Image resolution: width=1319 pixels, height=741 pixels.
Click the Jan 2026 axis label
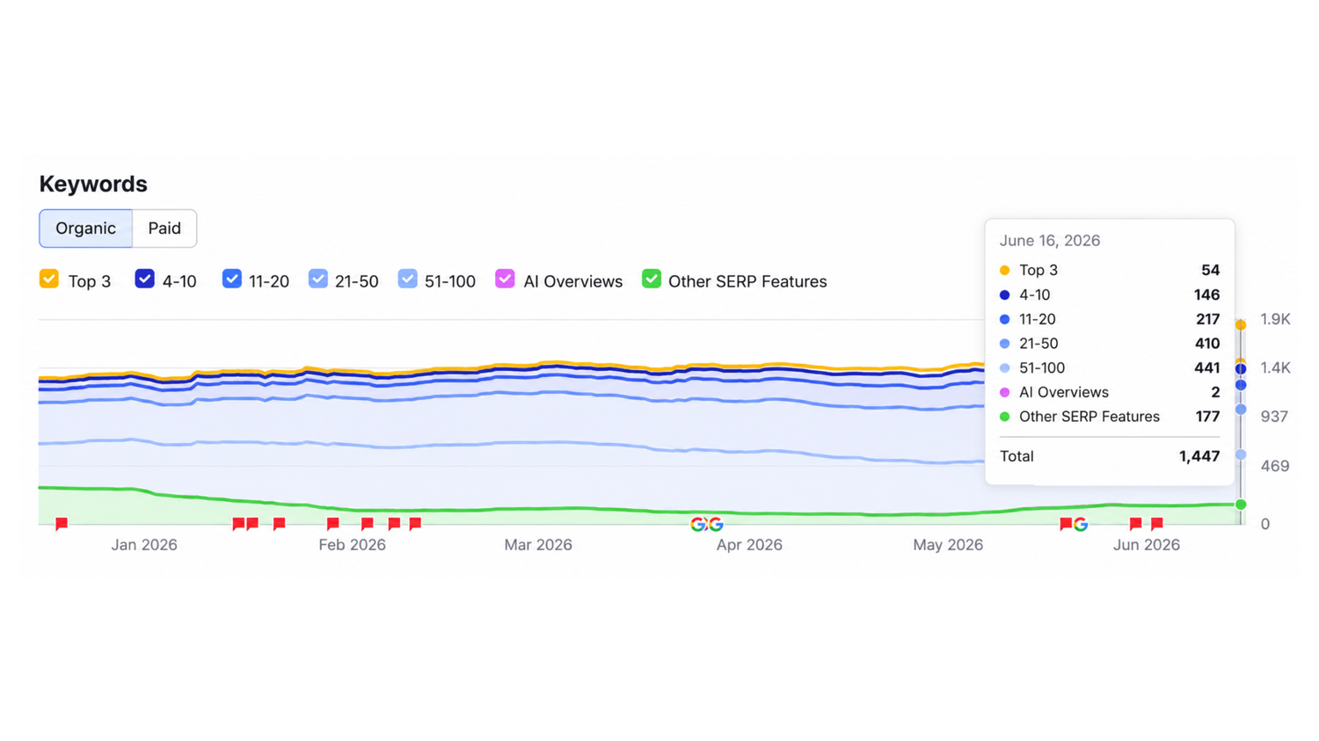pos(144,545)
